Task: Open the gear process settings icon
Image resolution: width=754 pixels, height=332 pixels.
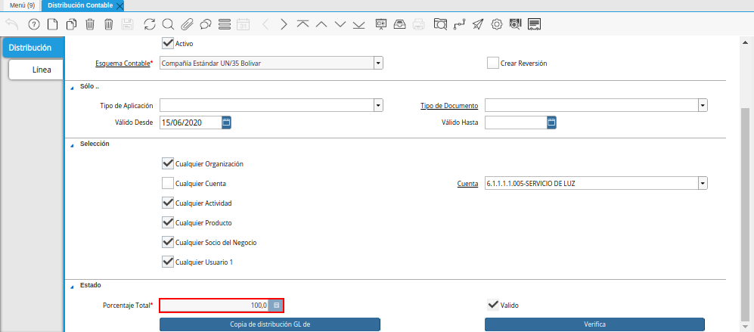Action: tap(497, 24)
